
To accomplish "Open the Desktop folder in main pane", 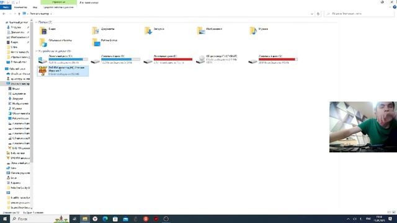I will [x=105, y=42].
